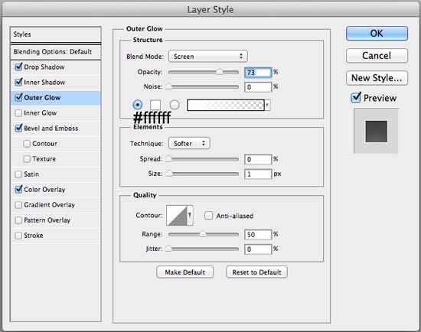
Task: Click the Noise slider handle
Action: [x=168, y=86]
